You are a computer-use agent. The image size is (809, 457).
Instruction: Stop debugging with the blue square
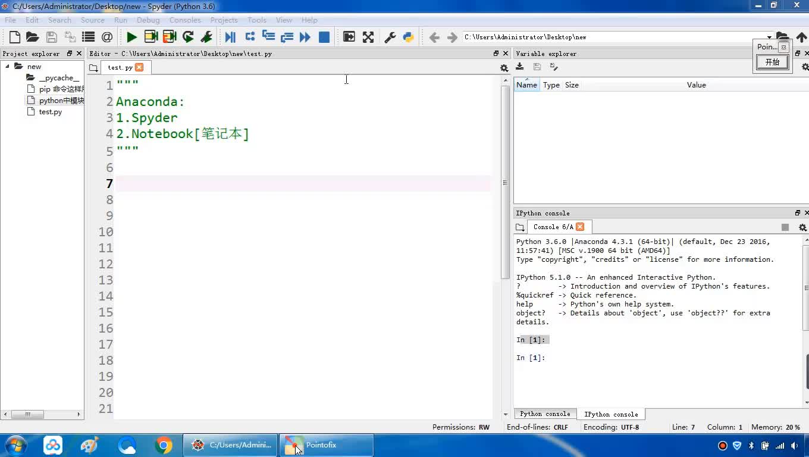tap(324, 37)
